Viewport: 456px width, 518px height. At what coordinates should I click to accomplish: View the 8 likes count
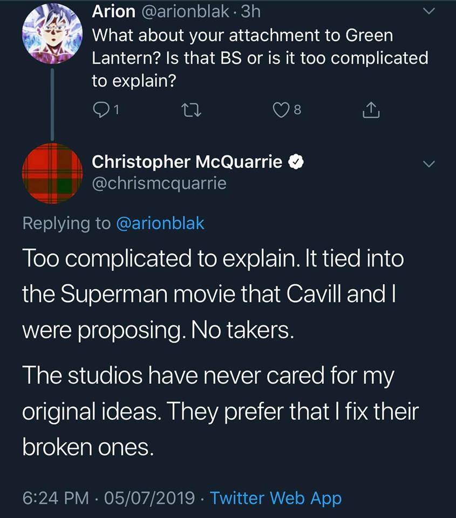[x=297, y=110]
